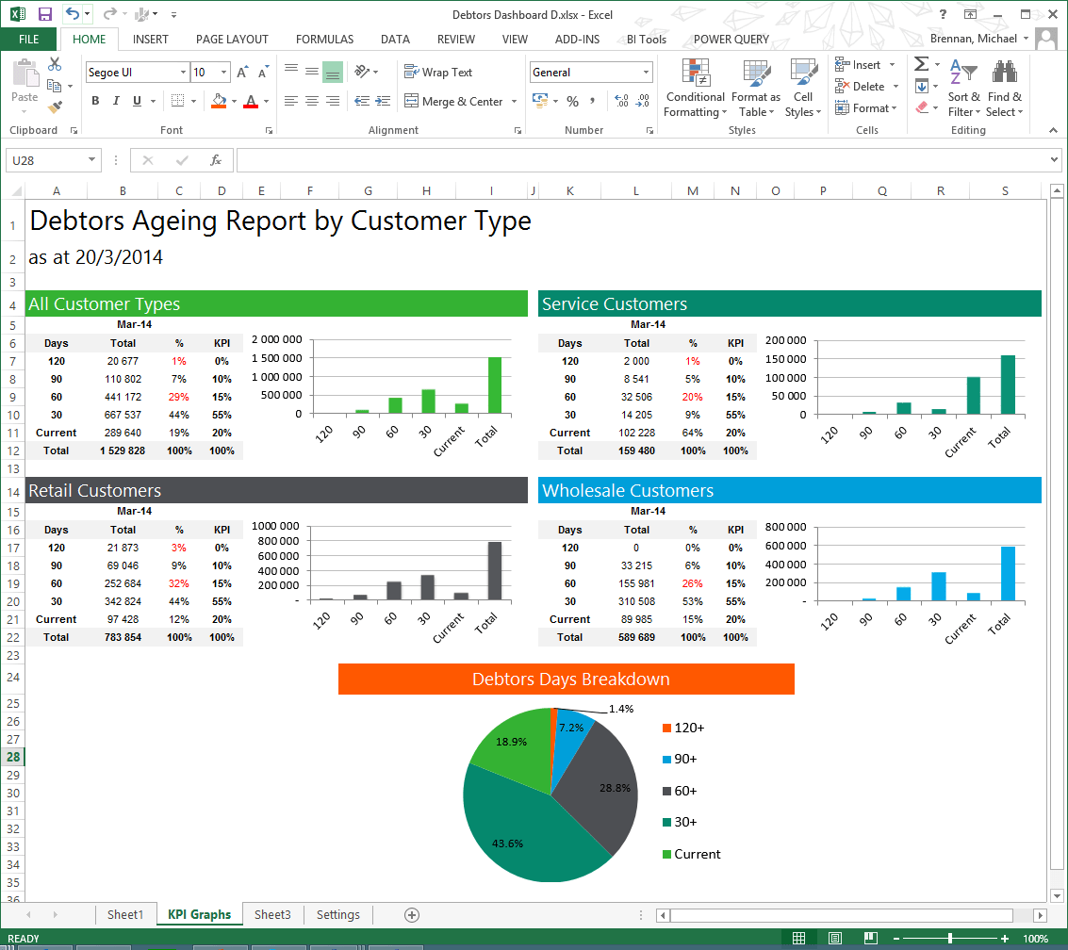Open the Fill Color dropdown arrow

tap(232, 101)
